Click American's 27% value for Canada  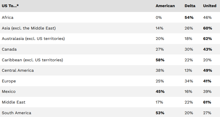coord(159,49)
